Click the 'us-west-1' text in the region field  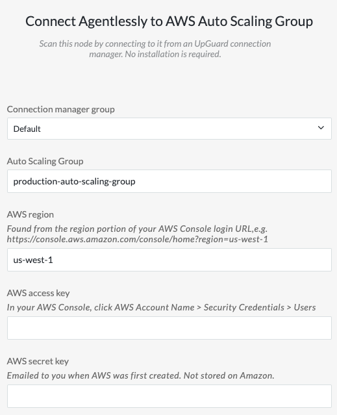(33, 260)
